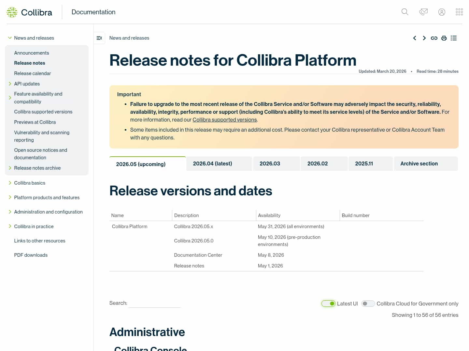This screenshot has height=351, width=469.
Task: Click Showing 1 to 56 of 56 entries
Action: click(x=425, y=315)
